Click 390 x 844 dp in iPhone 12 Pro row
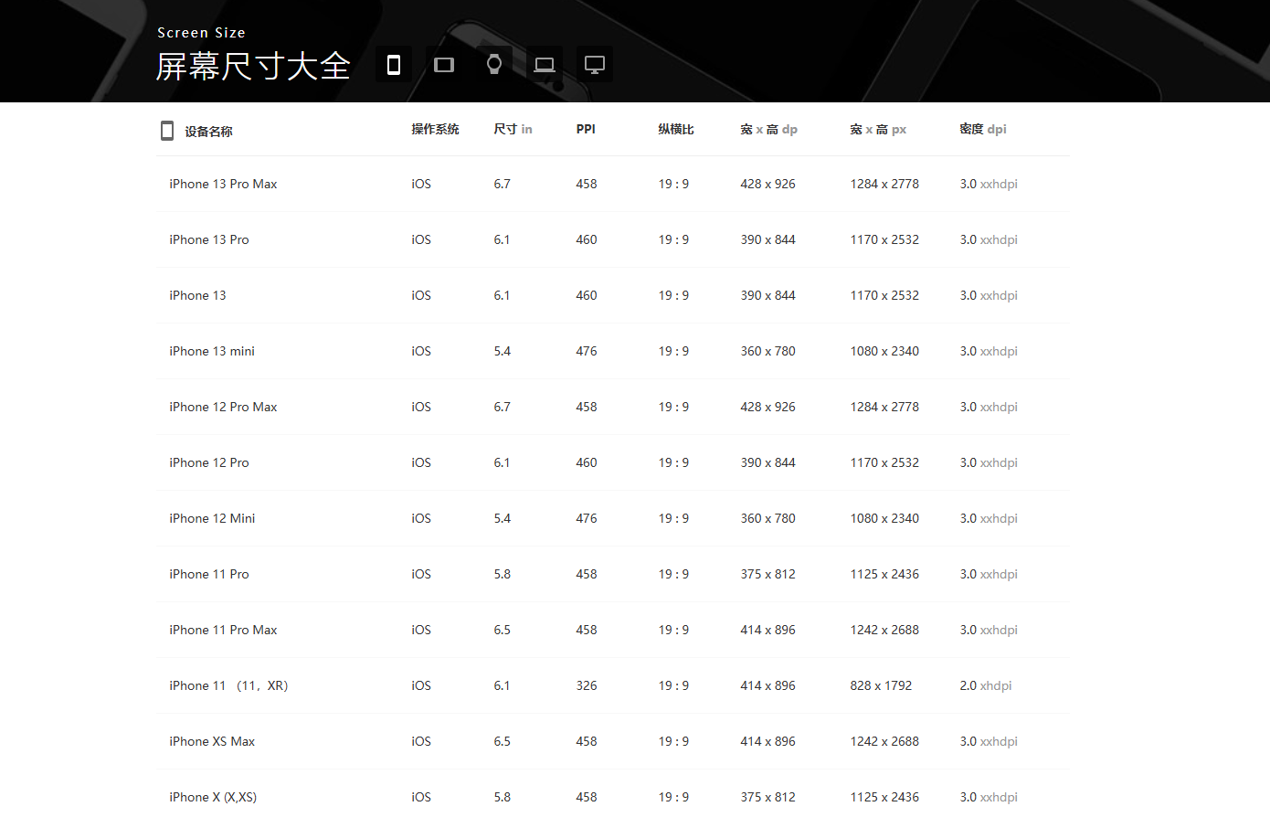The height and width of the screenshot is (817, 1270). [767, 462]
